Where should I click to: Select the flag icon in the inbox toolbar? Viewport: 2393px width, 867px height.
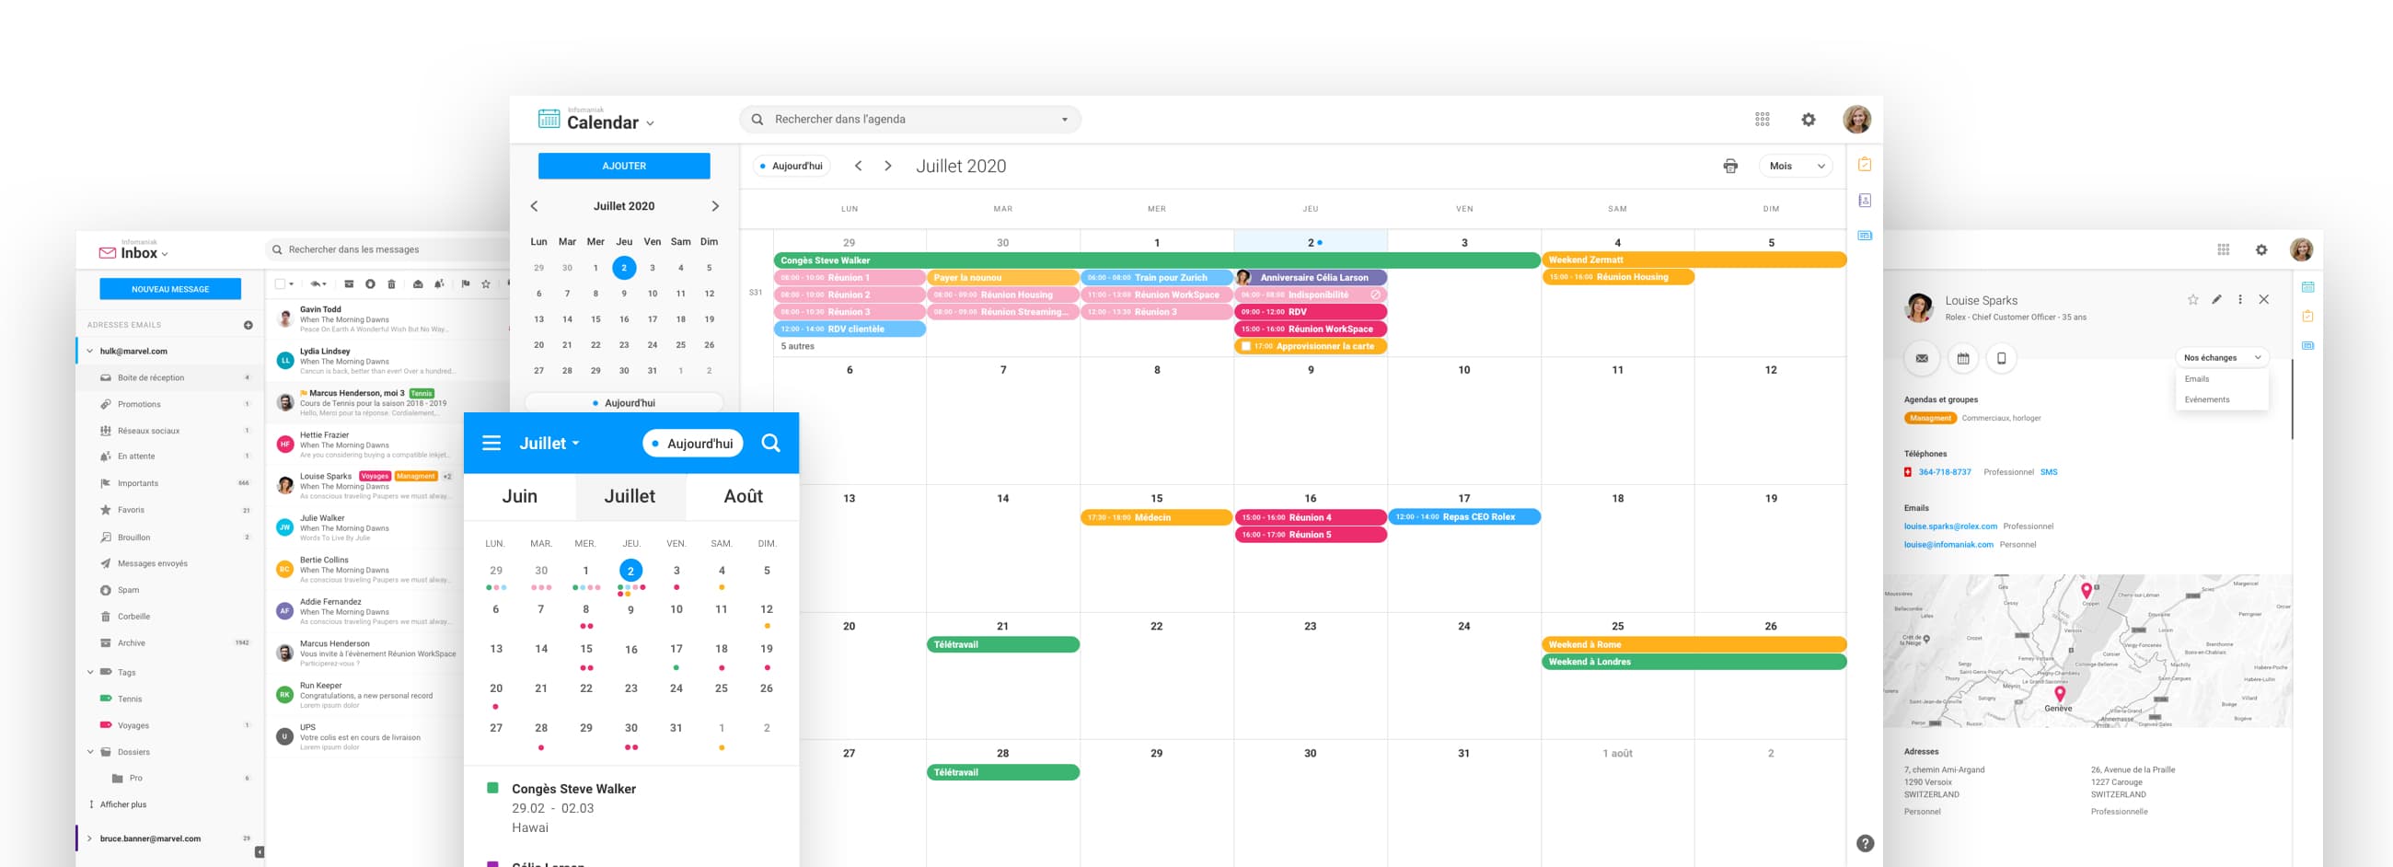(x=467, y=284)
